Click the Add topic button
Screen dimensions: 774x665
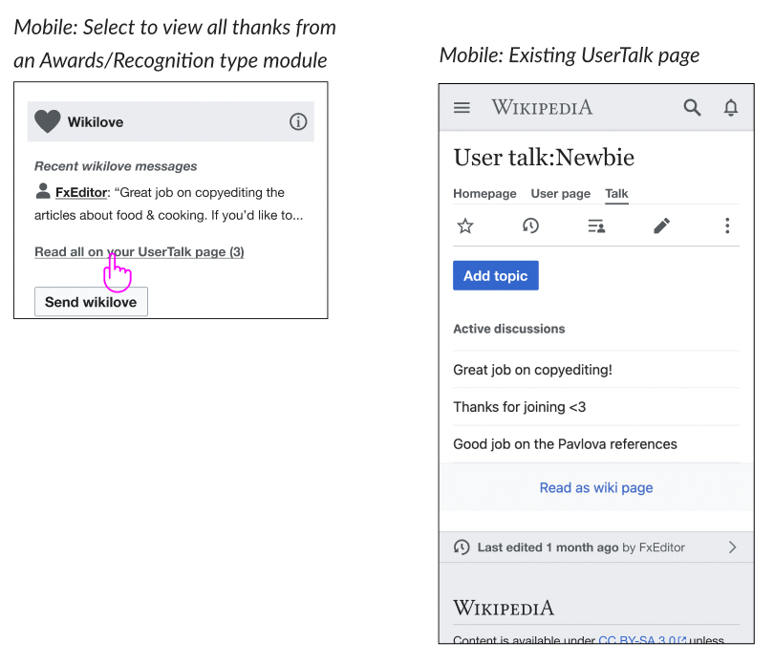[496, 275]
